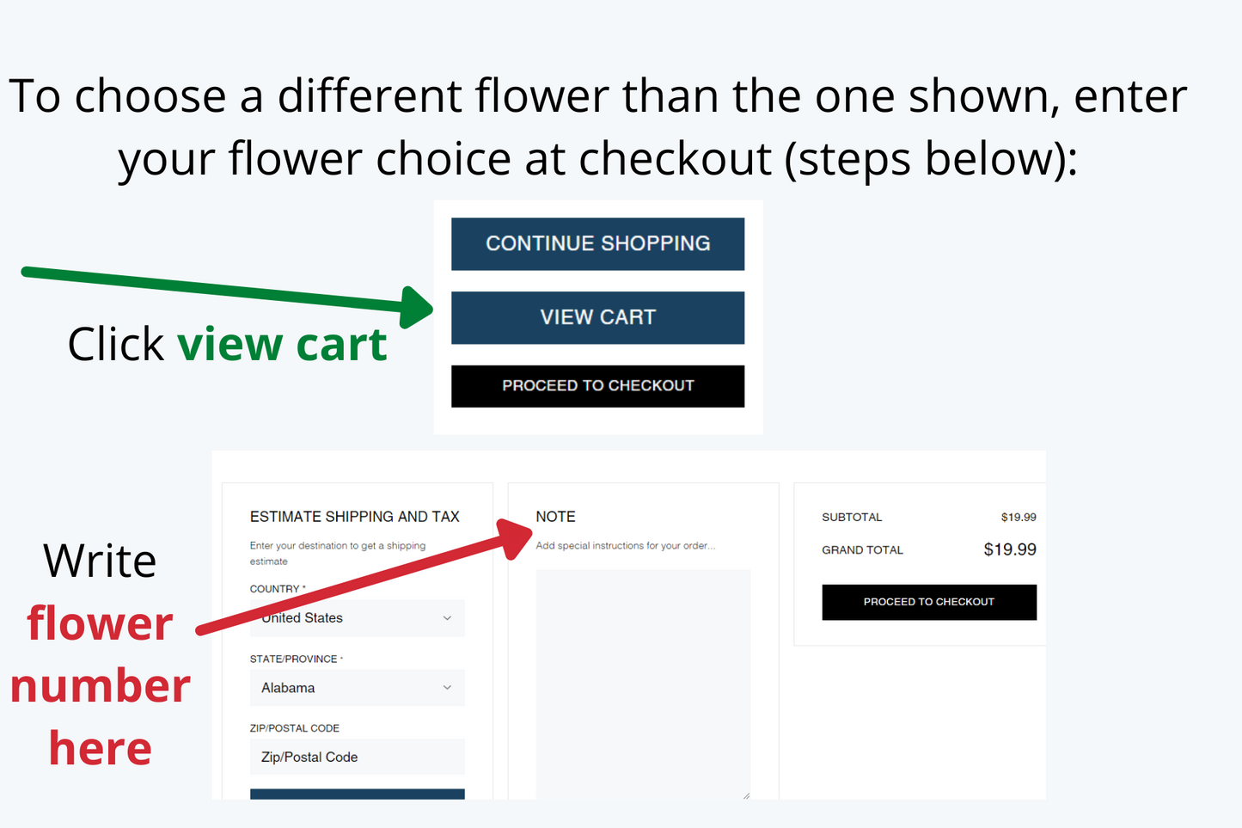
Task: Click Proceed to Checkout under Grand Total
Action: (928, 602)
